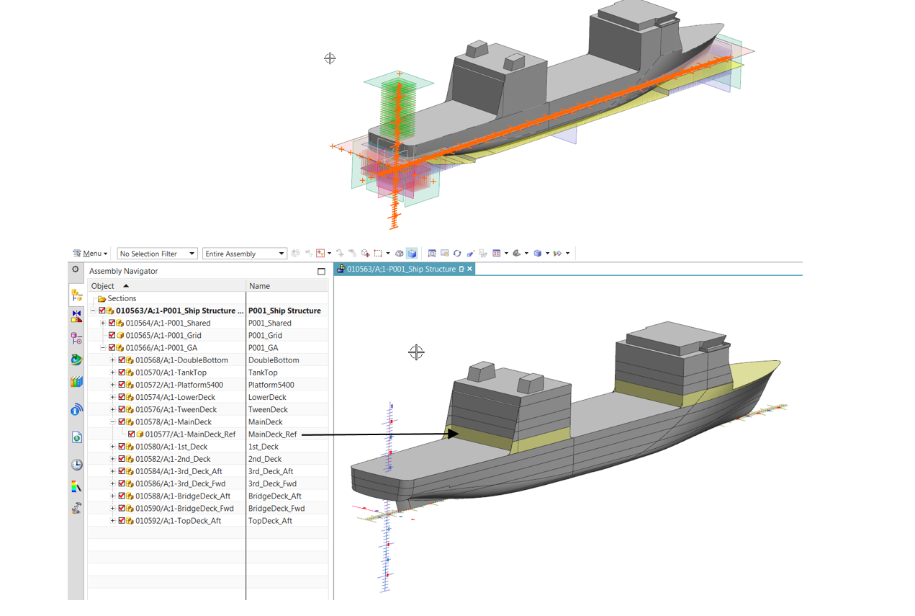
Task: Open the Constraint Navigator sidebar icon
Action: pos(76,316)
